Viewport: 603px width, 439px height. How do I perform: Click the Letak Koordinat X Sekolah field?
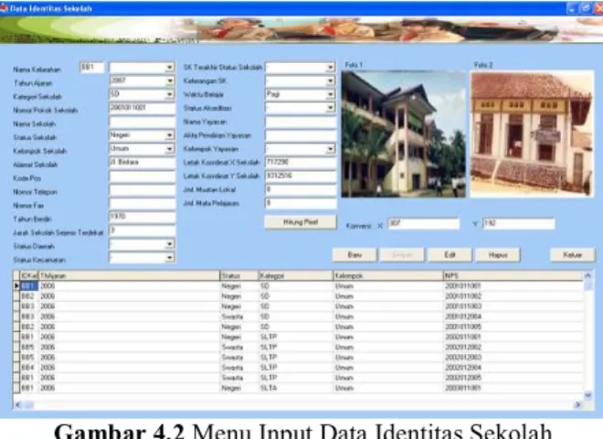(x=301, y=163)
